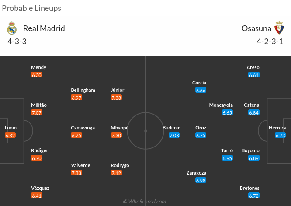Click Rodrygo's player name
Viewport: 291px width, 206px height.
coord(120,165)
